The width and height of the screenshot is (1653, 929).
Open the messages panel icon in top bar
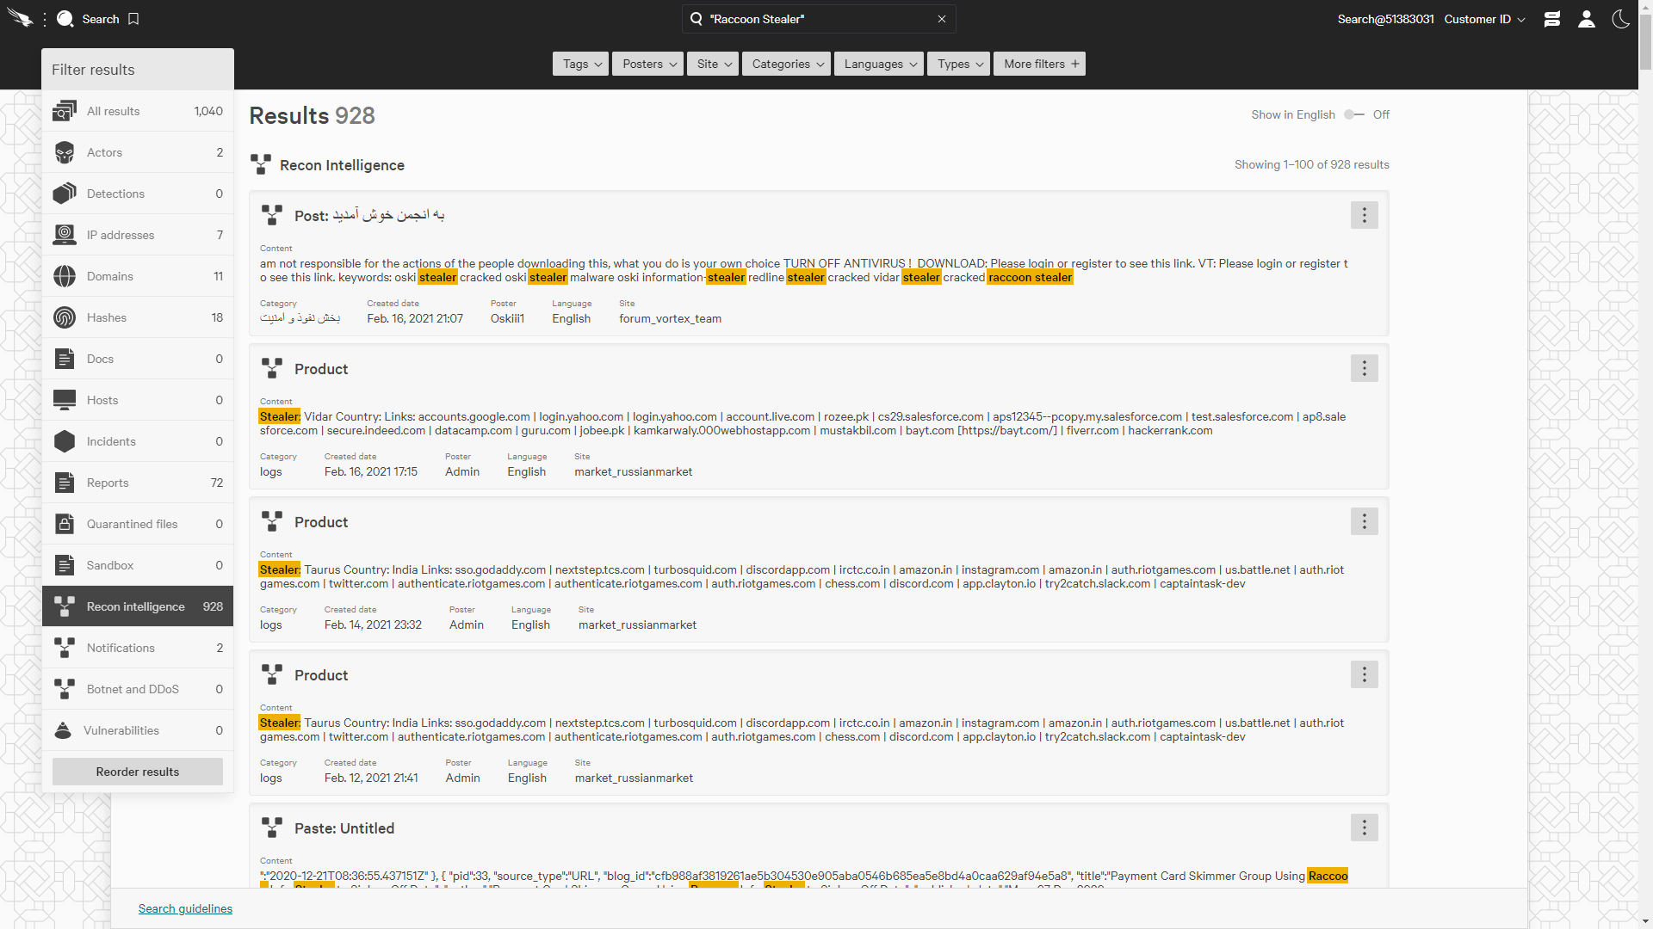(x=1552, y=19)
